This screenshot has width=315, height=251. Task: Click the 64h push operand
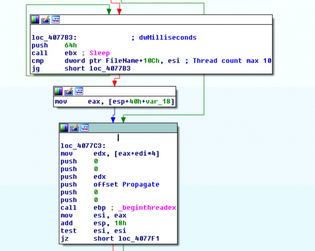[x=71, y=45]
